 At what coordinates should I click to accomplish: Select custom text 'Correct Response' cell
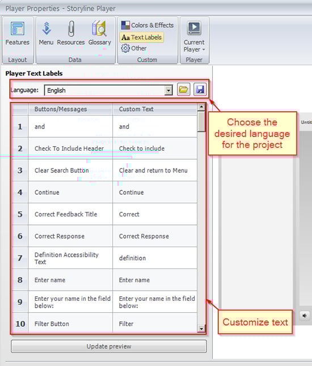coord(155,236)
